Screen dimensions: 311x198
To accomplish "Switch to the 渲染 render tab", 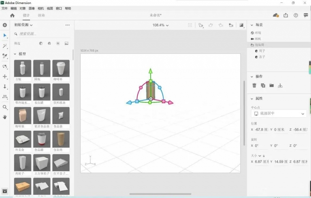I will coord(41,15).
